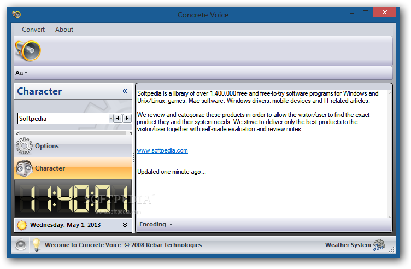Screen dimensions: 411x269
Task: Click the round gray status button
Action: [21, 245]
